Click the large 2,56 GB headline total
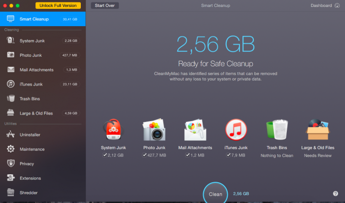Screen dimensions: 345x203 pos(216,44)
